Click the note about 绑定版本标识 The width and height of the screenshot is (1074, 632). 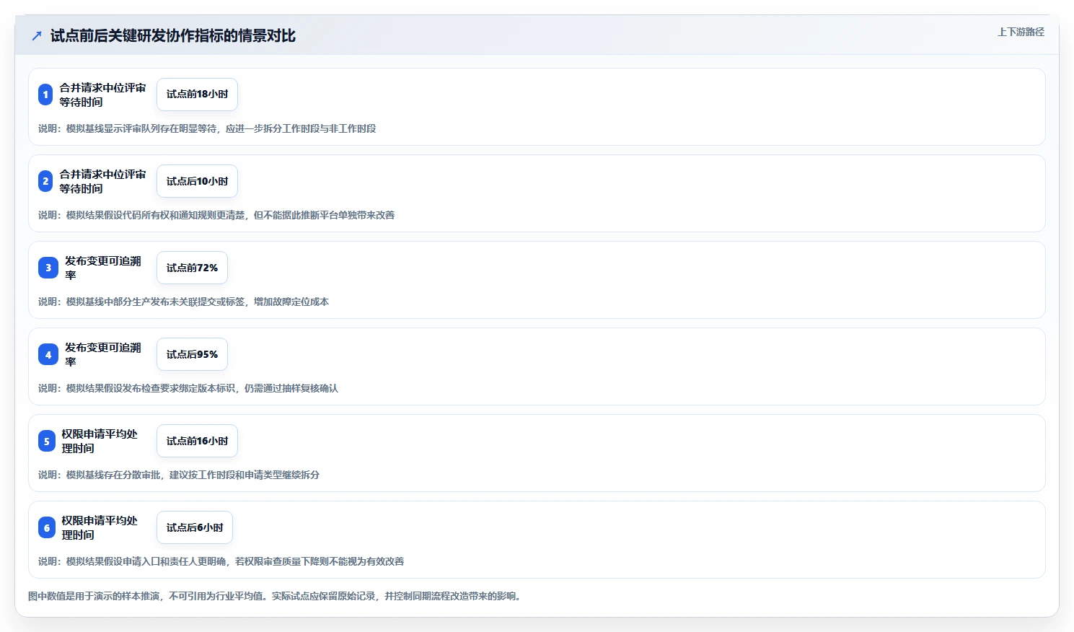(188, 388)
